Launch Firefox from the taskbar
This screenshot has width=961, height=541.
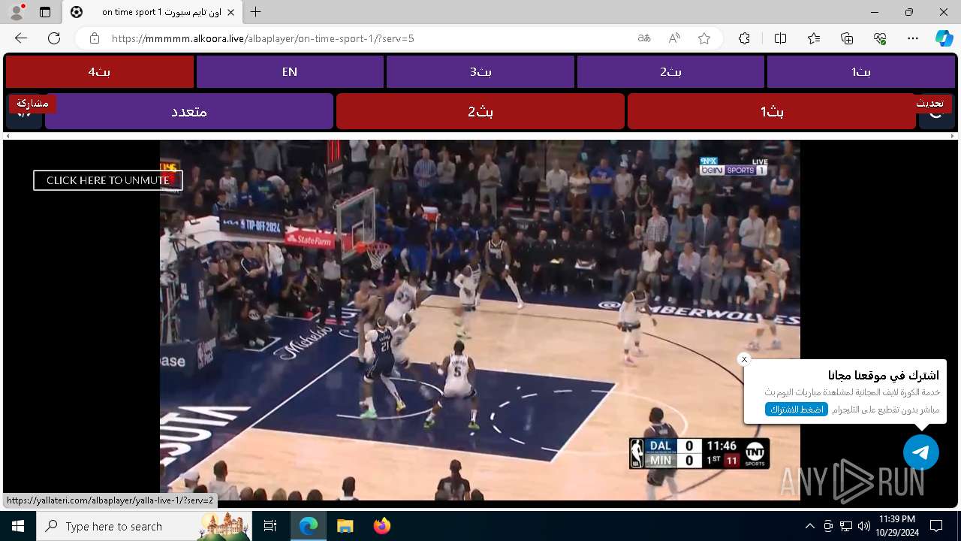point(382,526)
